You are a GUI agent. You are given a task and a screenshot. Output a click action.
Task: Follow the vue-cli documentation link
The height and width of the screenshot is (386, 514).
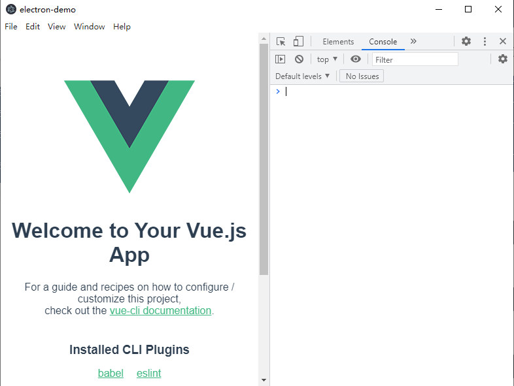tap(160, 310)
